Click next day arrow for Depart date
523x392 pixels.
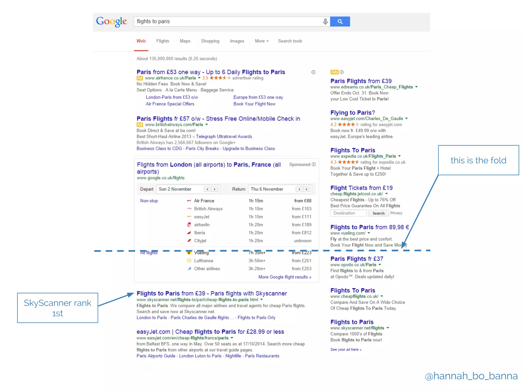point(215,189)
